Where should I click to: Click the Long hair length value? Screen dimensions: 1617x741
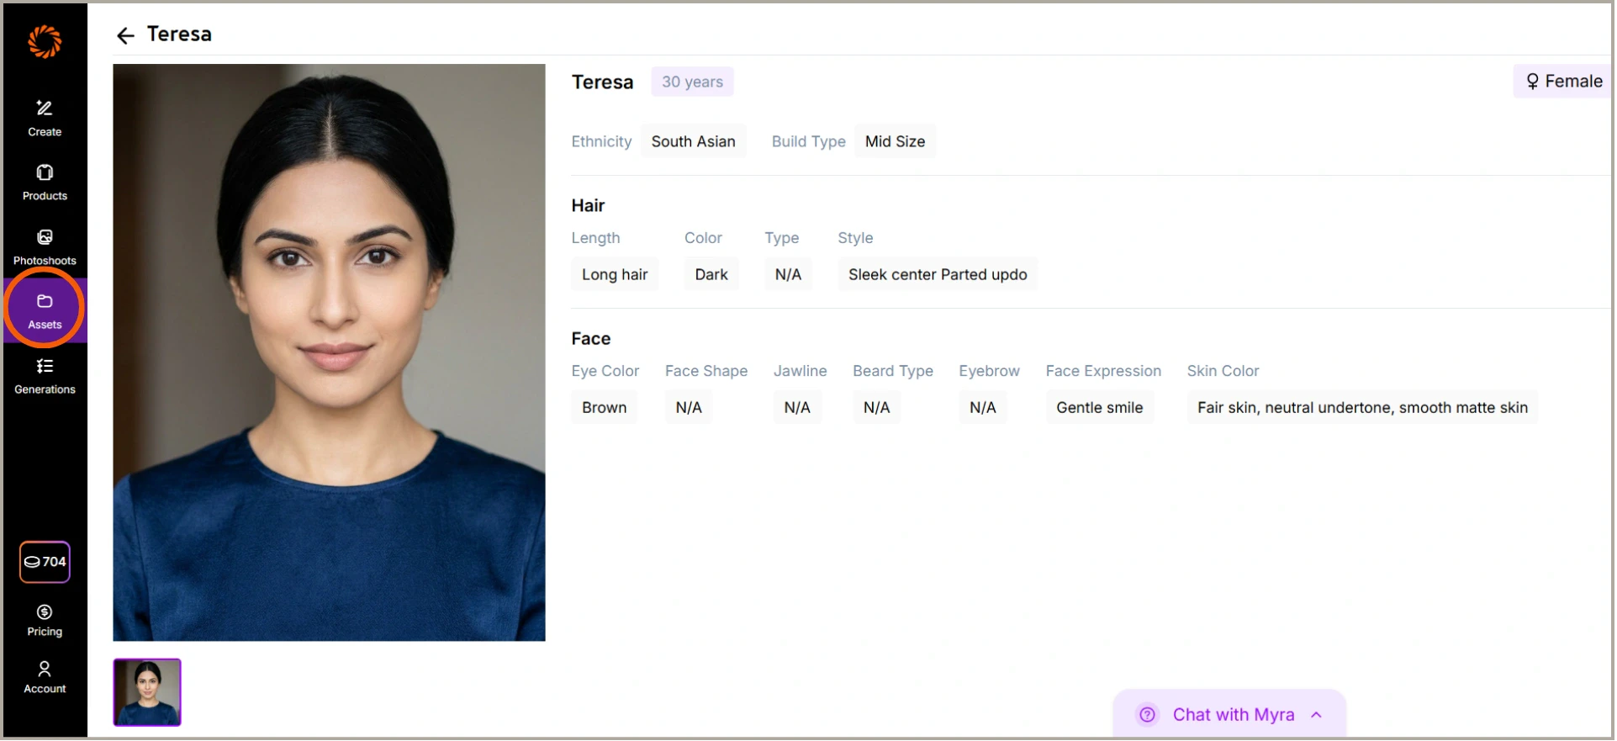click(x=615, y=274)
